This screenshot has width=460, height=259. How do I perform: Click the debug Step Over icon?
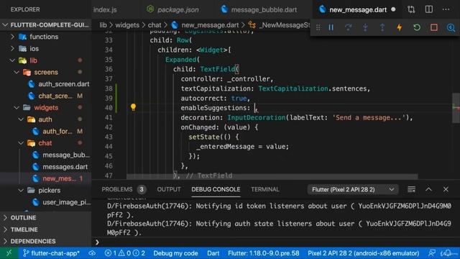tap(348, 27)
